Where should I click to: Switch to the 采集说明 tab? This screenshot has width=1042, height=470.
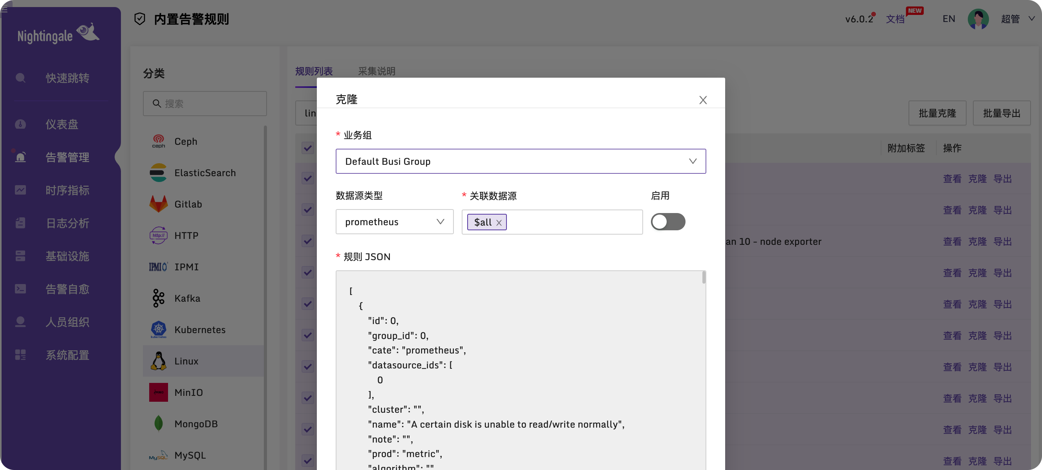(x=377, y=71)
